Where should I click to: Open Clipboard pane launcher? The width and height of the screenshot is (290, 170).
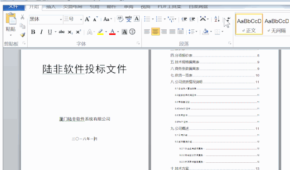tap(24, 43)
